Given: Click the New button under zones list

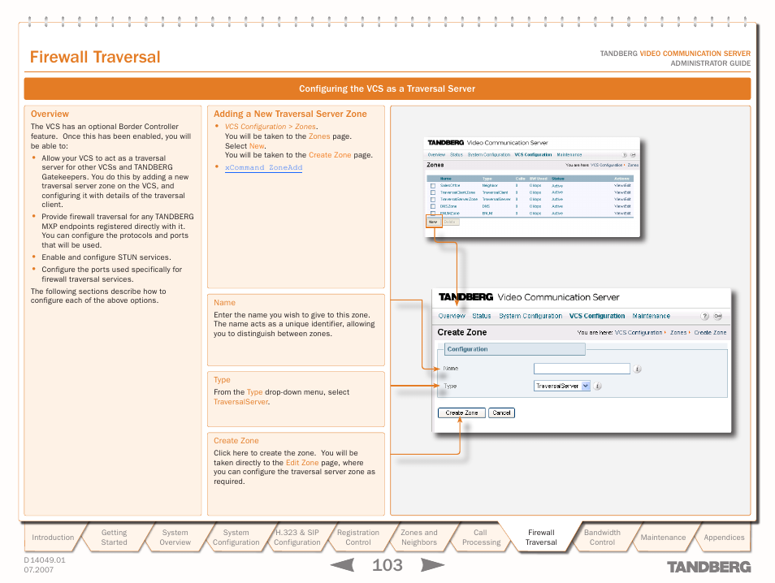Looking at the screenshot, I should coord(433,222).
